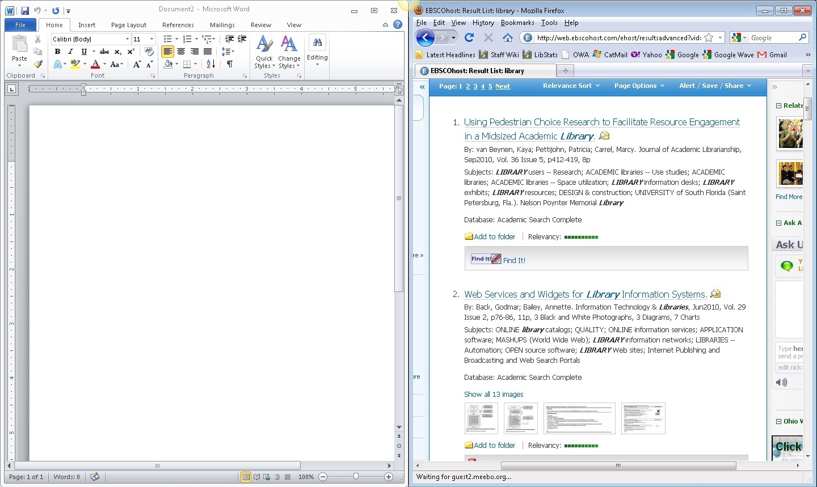
Task: Open Web Services and Widgets article link
Action: click(x=586, y=294)
